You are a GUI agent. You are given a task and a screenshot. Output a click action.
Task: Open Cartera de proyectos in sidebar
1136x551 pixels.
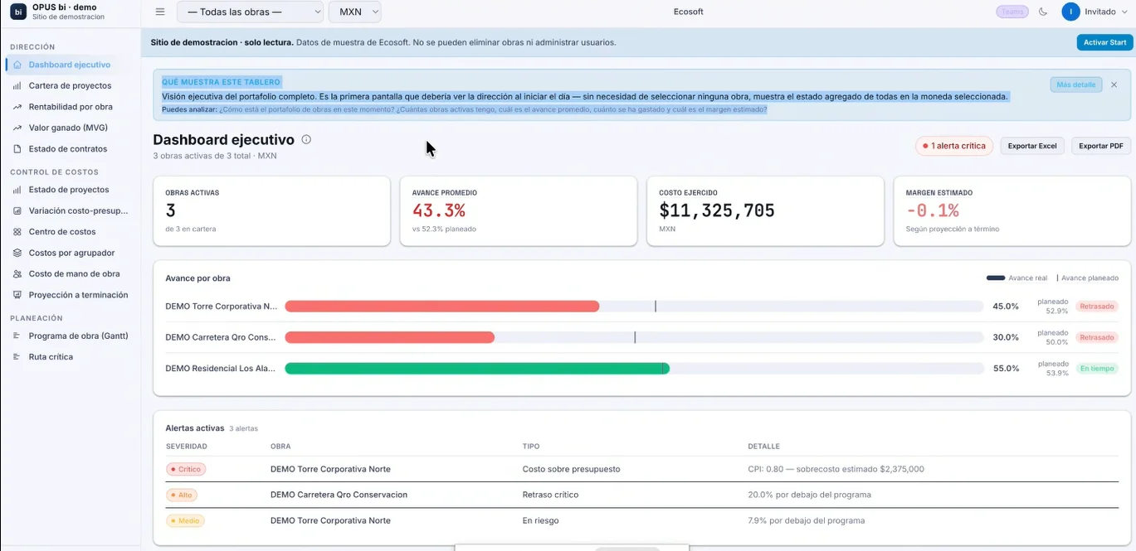70,85
